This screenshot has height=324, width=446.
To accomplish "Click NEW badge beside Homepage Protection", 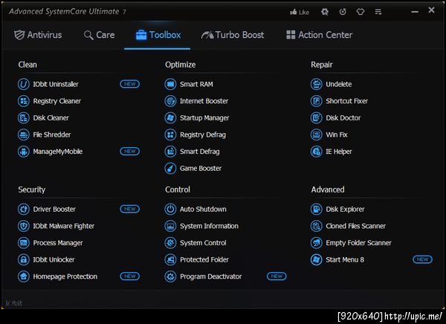I will [129, 276].
